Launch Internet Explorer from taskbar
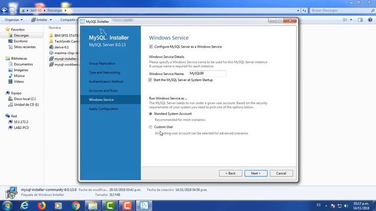Image resolution: width=376 pixels, height=211 pixels. coord(25,206)
